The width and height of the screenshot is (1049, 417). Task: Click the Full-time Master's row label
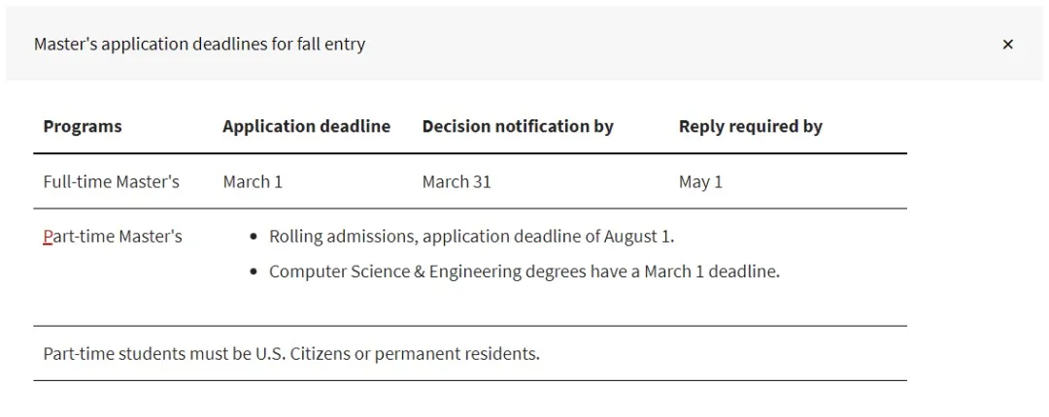click(111, 181)
